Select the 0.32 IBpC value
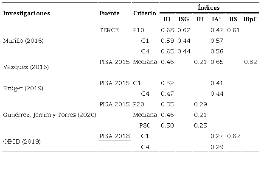The image size is (261, 183). (250, 62)
